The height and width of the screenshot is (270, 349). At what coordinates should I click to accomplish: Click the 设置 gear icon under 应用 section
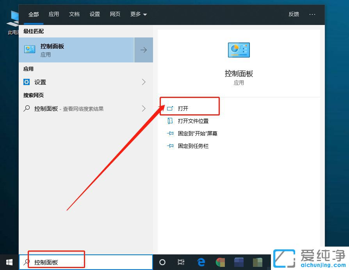[26, 82]
